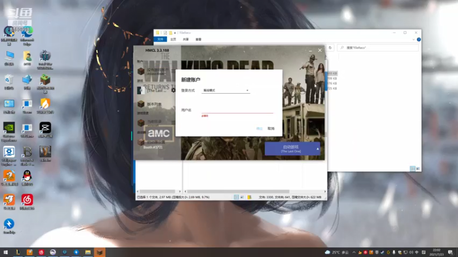Image resolution: width=458 pixels, height=257 pixels.
Task: Expand the launch game arrow menu
Action: pos(318,149)
